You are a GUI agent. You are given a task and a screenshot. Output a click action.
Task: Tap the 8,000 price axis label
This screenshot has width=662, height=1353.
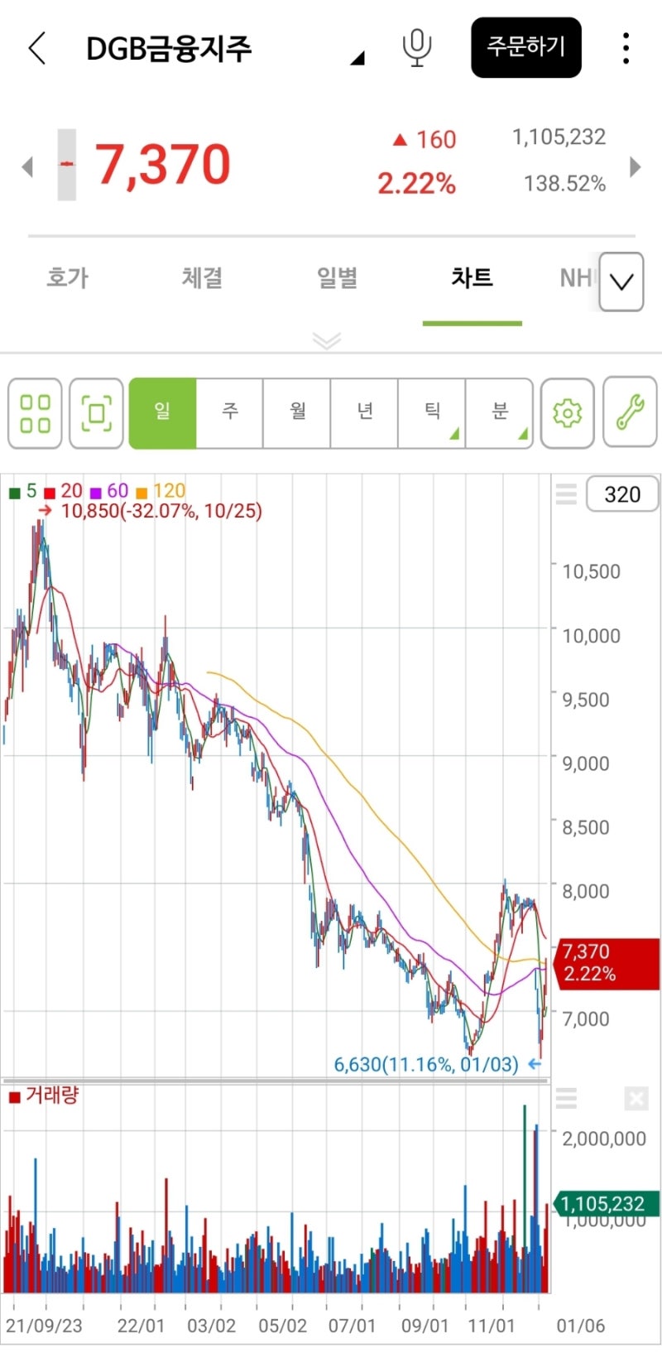586,891
